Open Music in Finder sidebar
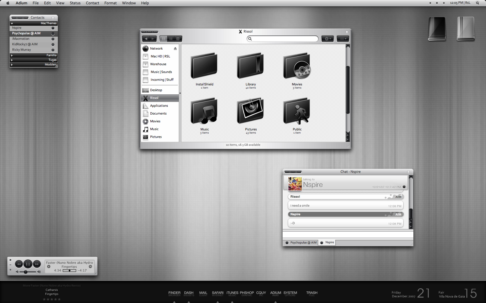Viewport: 486px width, 303px height. click(160, 129)
